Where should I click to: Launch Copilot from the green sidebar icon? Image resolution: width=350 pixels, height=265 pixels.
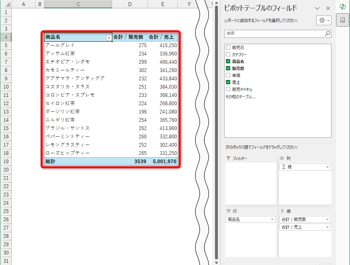(342, 7)
